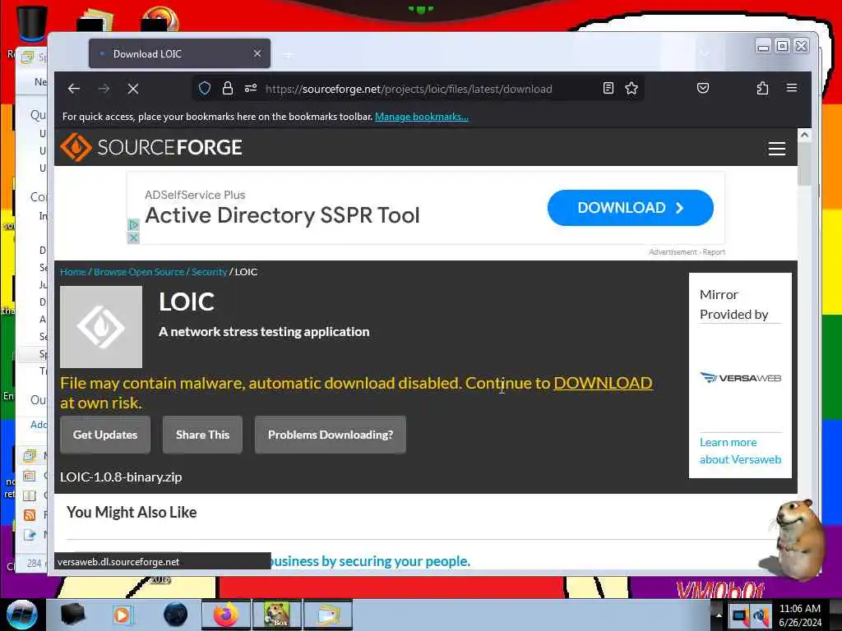Stop loading the page with the X button
The width and height of the screenshot is (842, 631).
[133, 89]
